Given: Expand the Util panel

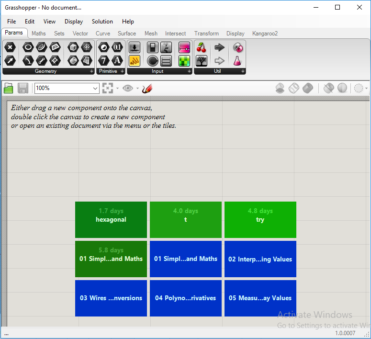Looking at the screenshot, I should 243,71.
